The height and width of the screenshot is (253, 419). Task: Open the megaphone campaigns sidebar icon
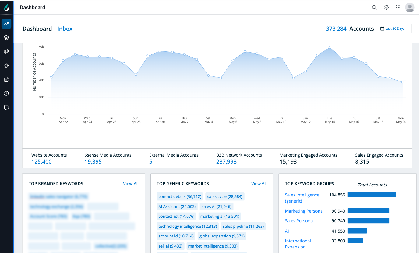(x=6, y=52)
